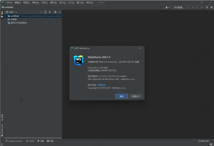Select 外部库 (External Libraries) tree item

pyautogui.click(x=12, y=19)
